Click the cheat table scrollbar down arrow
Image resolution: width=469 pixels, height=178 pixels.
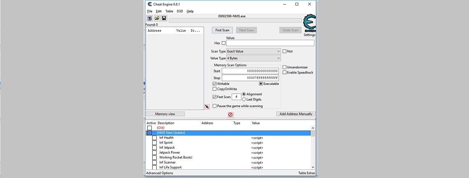click(313, 167)
